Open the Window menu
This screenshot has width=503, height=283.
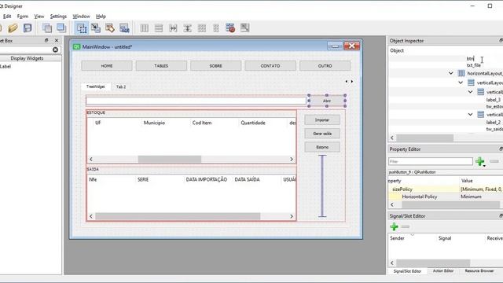coord(81,16)
